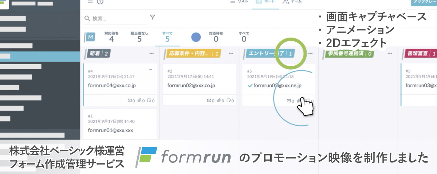Click mail icon on formrun04 card
Screen dimensions: 437x174
tap(130, 100)
